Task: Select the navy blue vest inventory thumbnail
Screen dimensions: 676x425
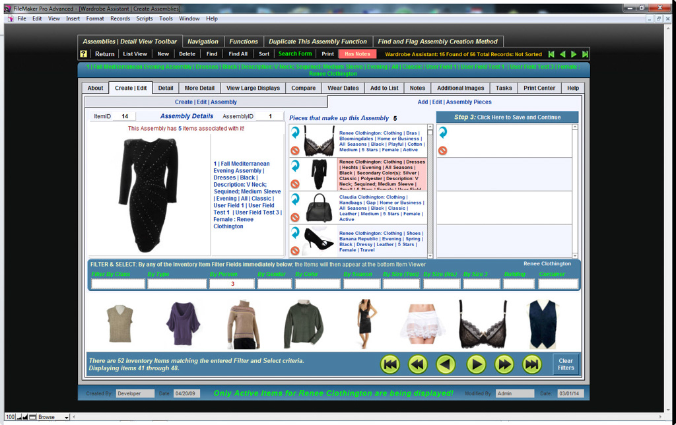Action: [x=543, y=324]
